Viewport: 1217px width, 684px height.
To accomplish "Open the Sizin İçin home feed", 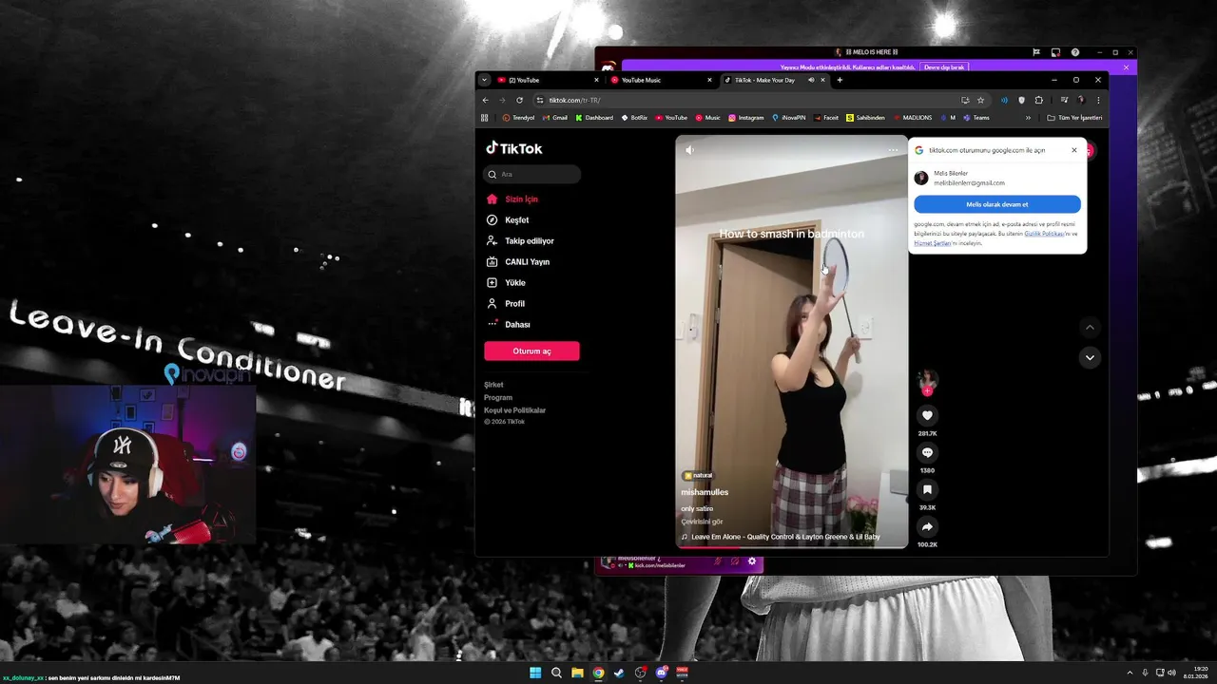I will tap(512, 199).
